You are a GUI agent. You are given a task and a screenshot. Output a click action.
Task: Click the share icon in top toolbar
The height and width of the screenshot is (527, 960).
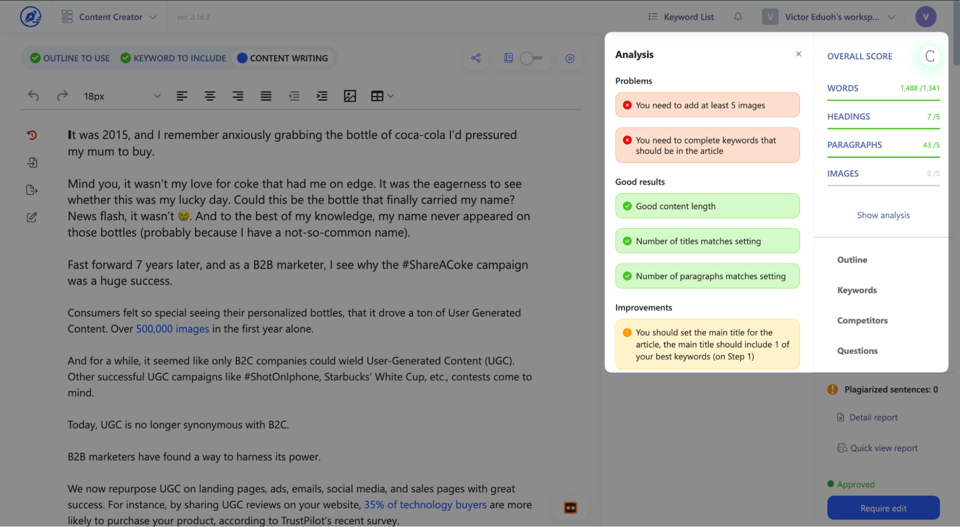476,58
